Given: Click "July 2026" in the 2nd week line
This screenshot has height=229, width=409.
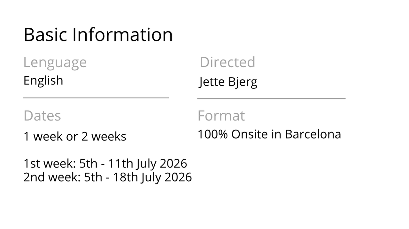Looking at the screenshot, I should (166, 177).
